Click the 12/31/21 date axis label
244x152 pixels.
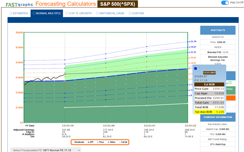149,126
